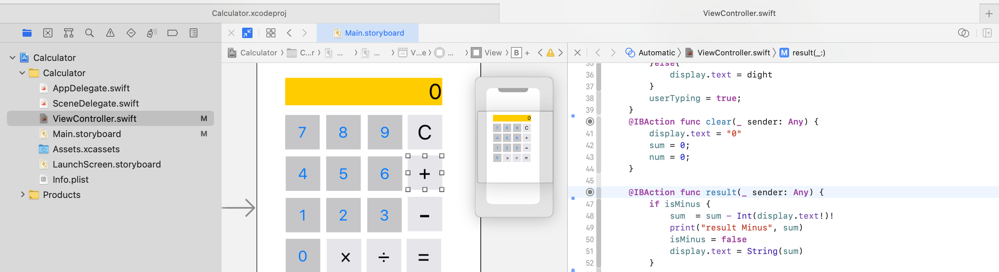Viewport: 999px width, 272px height.
Task: Select the 5 button on storyboard
Action: (343, 174)
